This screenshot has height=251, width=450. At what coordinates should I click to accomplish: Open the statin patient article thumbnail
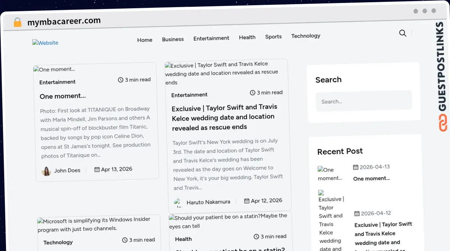pos(228,221)
